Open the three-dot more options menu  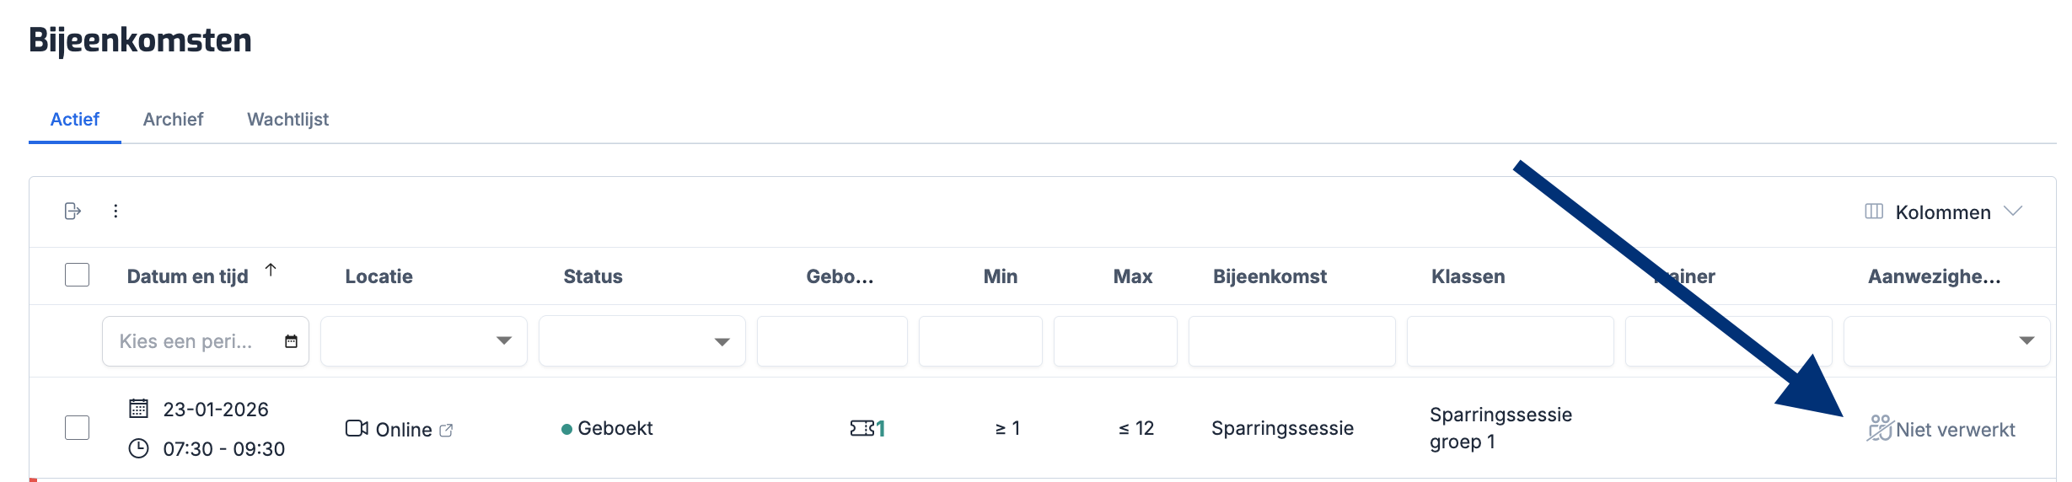(115, 211)
